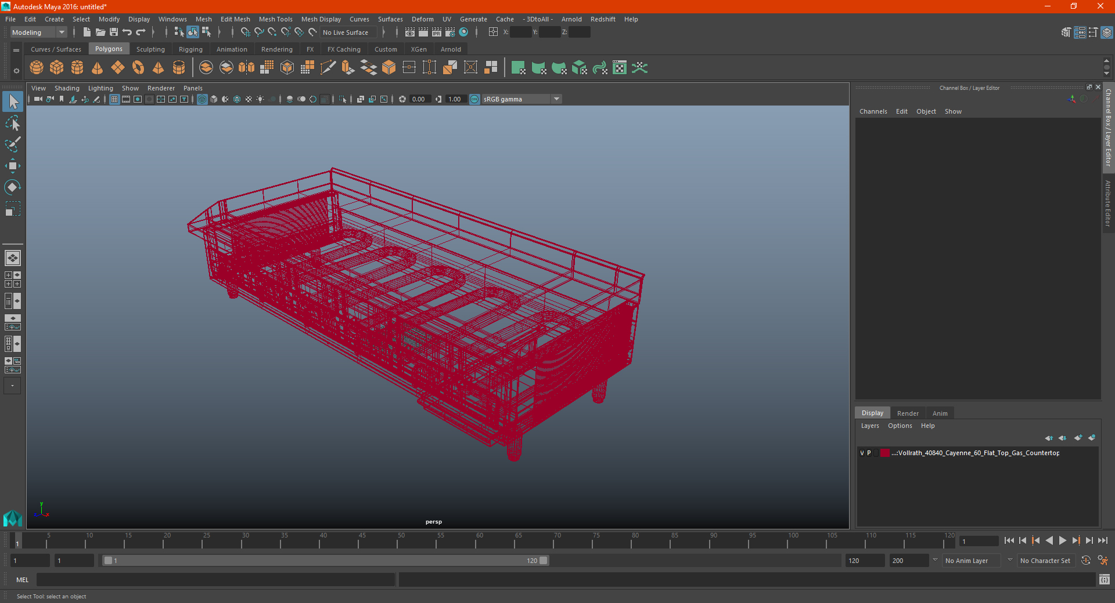Open the Modeling menu set dropdown
This screenshot has width=1115, height=603.
click(38, 32)
